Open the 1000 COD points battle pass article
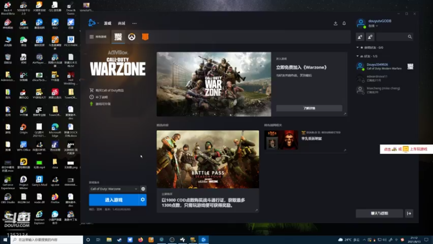This screenshot has height=244, width=433. point(204,203)
